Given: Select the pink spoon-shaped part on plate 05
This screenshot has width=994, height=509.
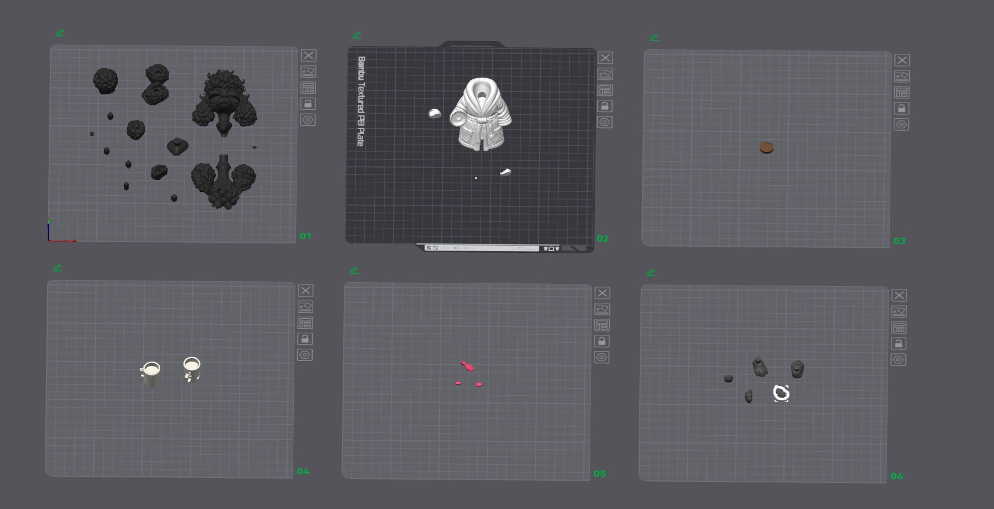Looking at the screenshot, I should [467, 366].
